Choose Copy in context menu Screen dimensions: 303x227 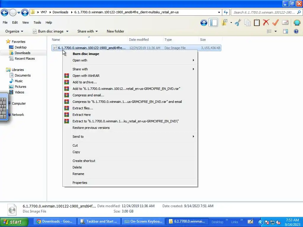[x=130, y=152]
